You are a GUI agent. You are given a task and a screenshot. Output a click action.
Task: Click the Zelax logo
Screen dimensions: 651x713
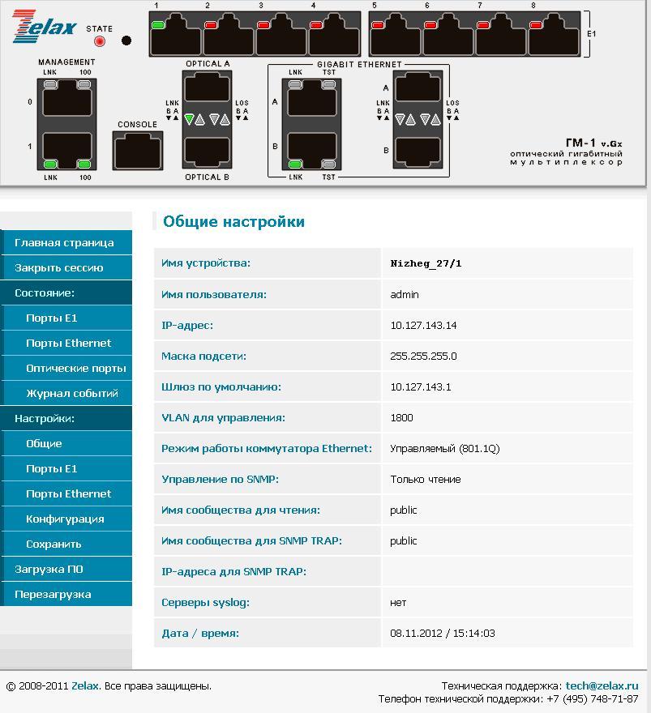(x=45, y=27)
